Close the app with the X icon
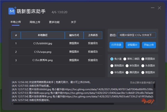Viewport: 167px width, 112px height. [159, 8]
